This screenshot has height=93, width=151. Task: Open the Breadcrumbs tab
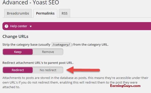[18, 13]
